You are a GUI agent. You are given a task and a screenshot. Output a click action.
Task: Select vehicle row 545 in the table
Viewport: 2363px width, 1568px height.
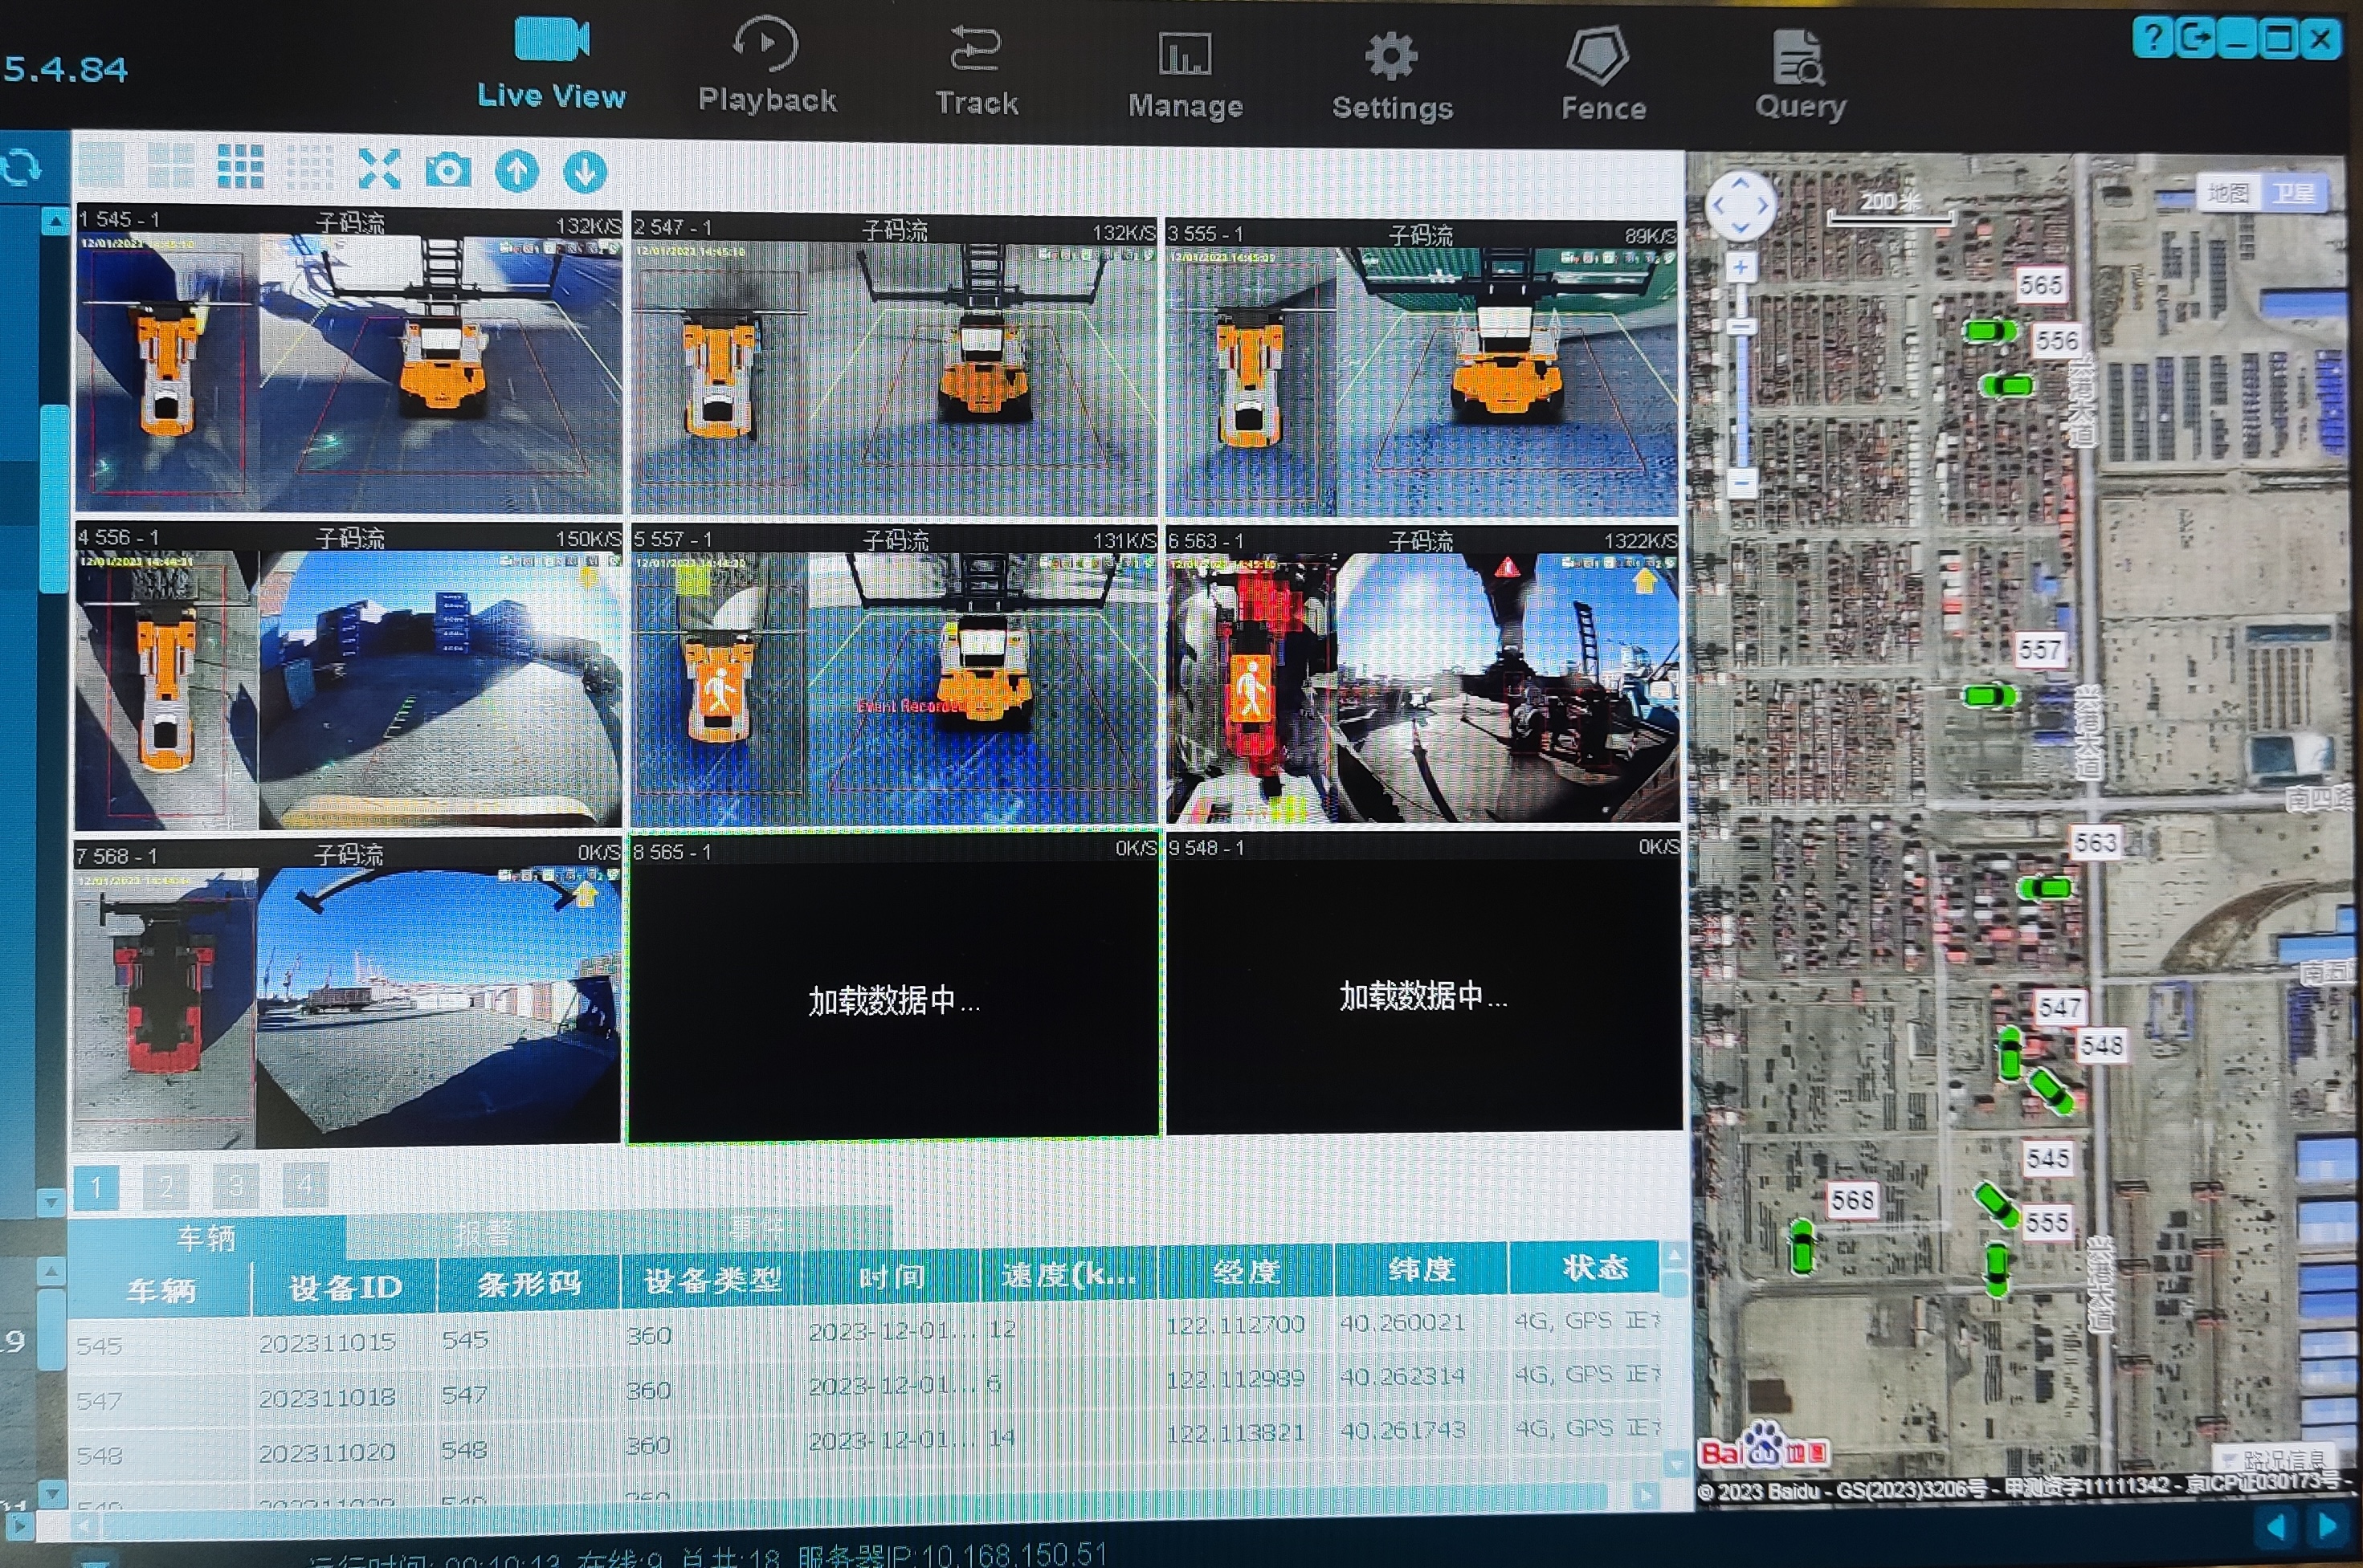tap(864, 1335)
